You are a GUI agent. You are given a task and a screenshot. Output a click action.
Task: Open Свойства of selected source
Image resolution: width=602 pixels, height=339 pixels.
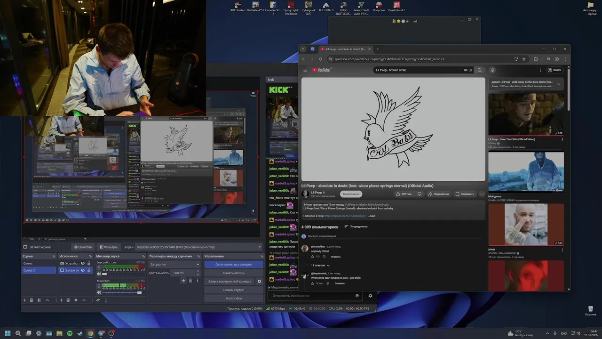pyautogui.click(x=83, y=247)
